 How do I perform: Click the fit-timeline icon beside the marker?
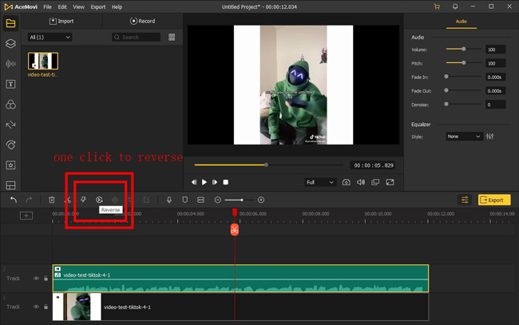pos(200,200)
